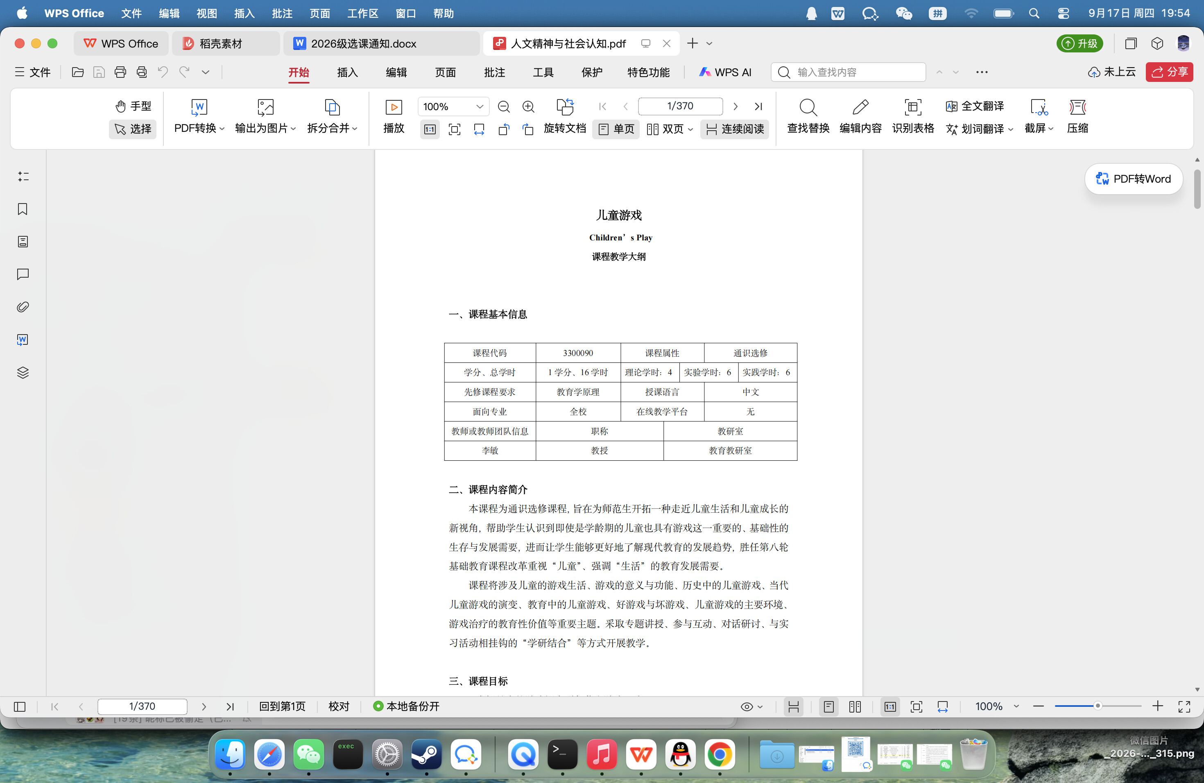Switch to the 批注 ribbon tab

[x=494, y=72]
